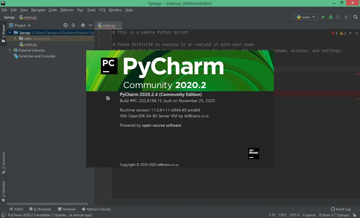
Task: Toggle the Terminal tool window
Action: click(x=67, y=209)
